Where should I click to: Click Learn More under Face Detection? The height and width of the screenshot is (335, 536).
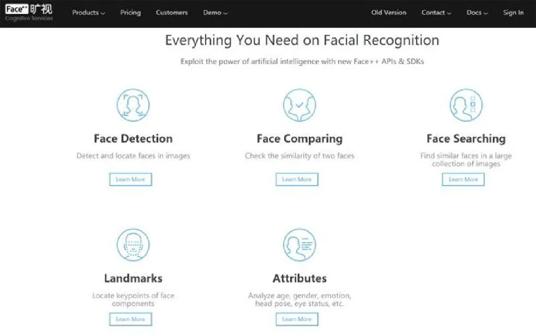point(130,179)
